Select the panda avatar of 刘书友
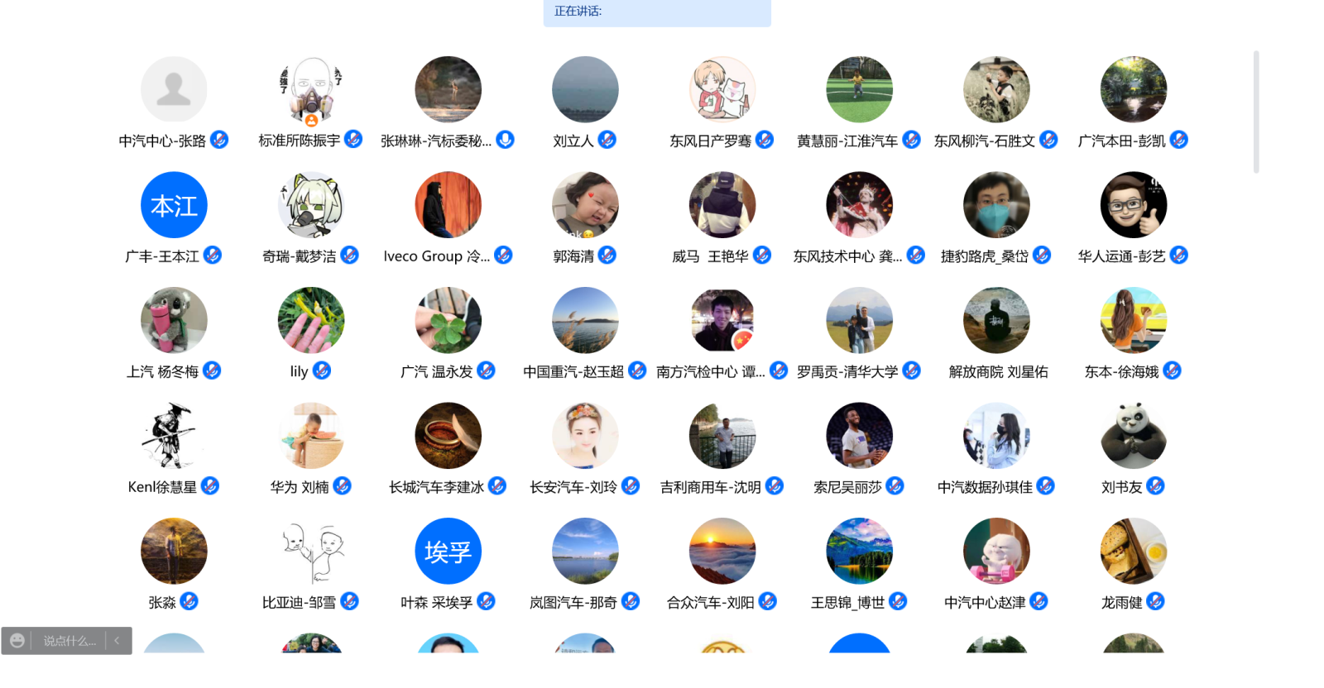This screenshot has height=688, width=1324. pos(1134,436)
